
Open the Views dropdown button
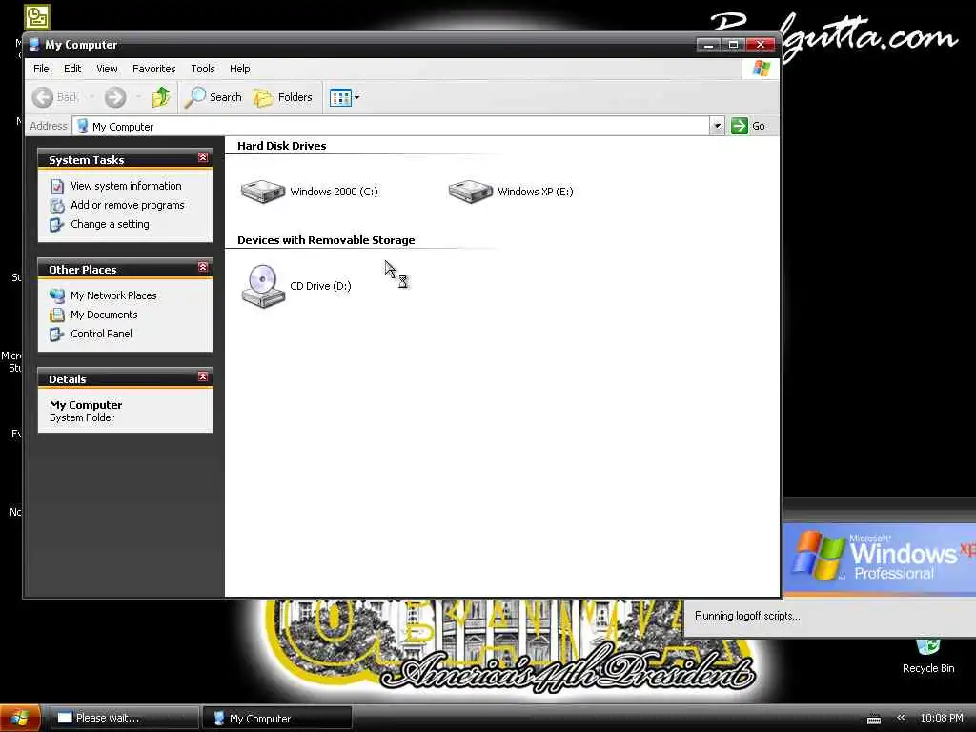tap(344, 98)
